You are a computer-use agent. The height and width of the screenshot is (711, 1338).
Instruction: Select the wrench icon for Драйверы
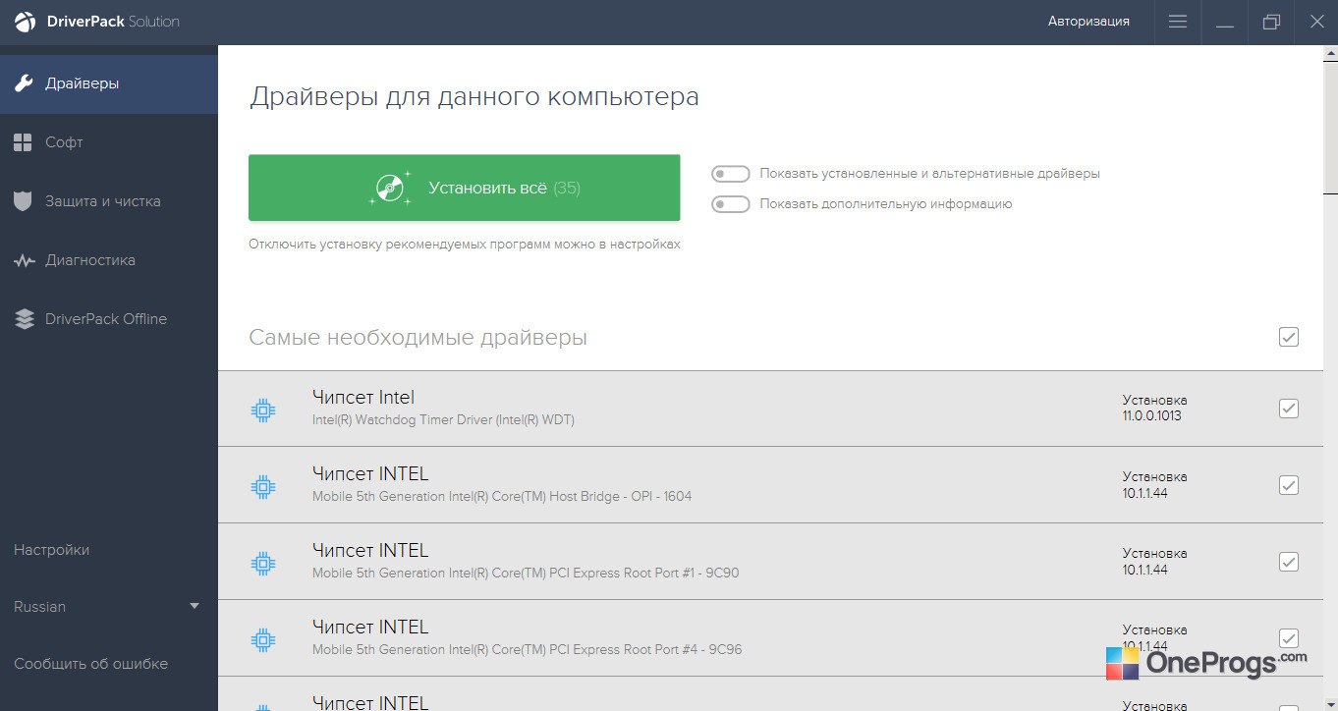(x=24, y=83)
